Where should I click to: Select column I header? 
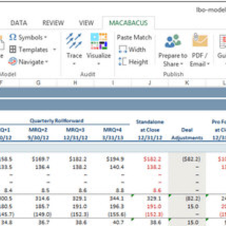(112, 83)
